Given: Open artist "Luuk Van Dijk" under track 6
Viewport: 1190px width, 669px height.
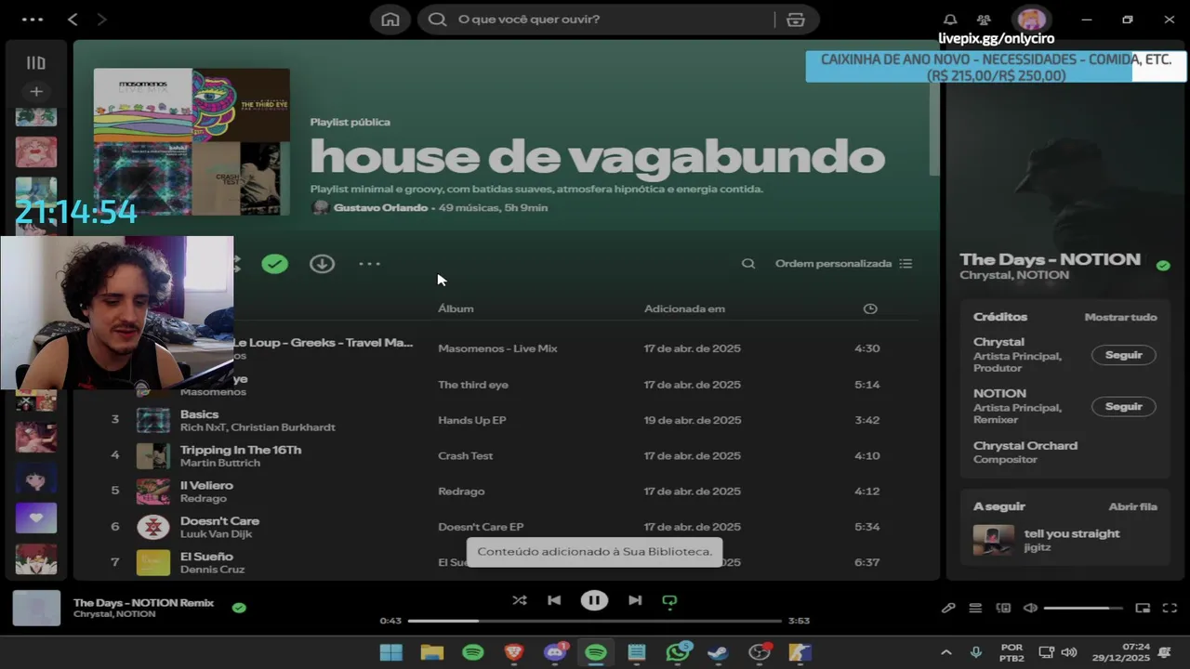Looking at the screenshot, I should click(x=216, y=534).
